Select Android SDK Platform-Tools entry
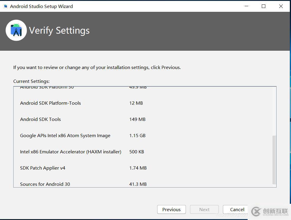 click(x=50, y=103)
